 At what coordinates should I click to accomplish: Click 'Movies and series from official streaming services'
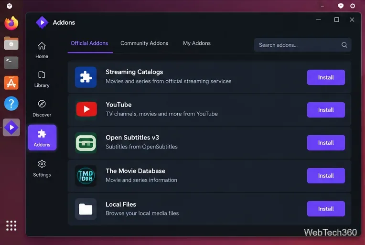[x=169, y=81]
